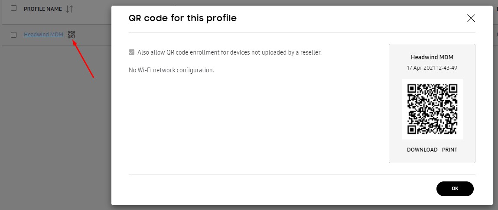Click the large QR code image

[432, 109]
